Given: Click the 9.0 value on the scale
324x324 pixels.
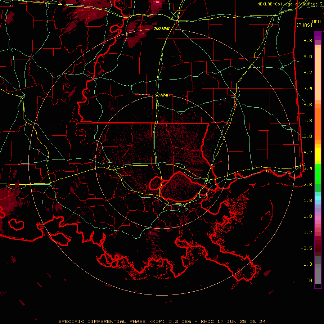Looking at the screenshot, I should pos(308,57).
